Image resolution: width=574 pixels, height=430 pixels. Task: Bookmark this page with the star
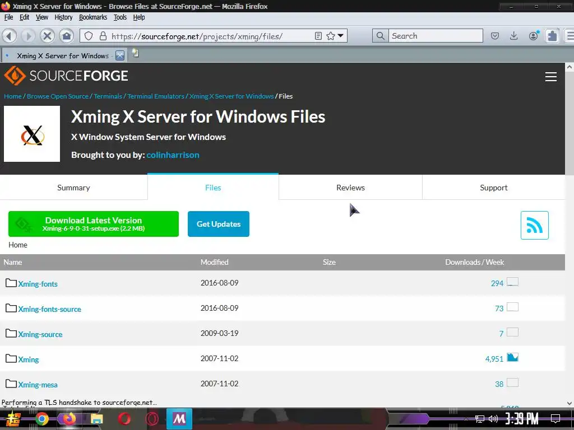click(x=331, y=36)
